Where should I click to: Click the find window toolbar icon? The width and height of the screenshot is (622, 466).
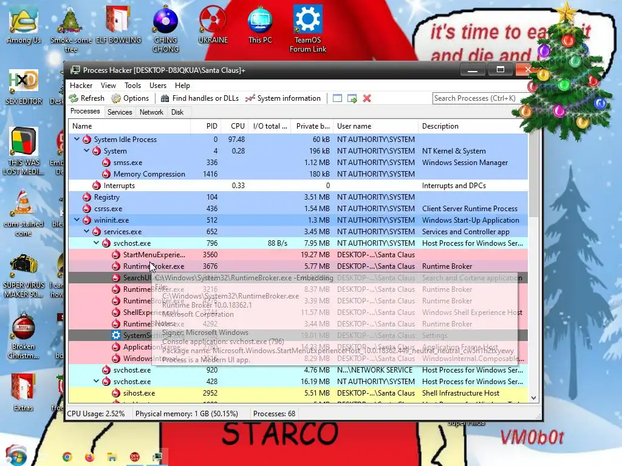coord(337,98)
